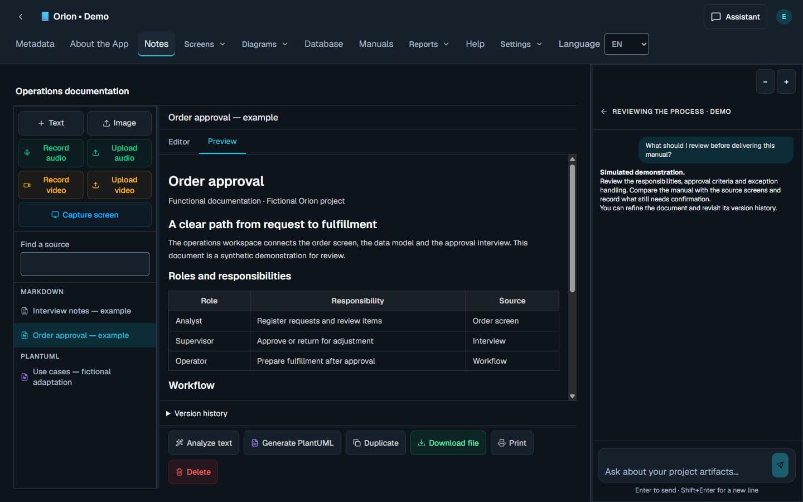Viewport: 803px width, 502px height.
Task: Open the Help tab
Action: point(475,44)
